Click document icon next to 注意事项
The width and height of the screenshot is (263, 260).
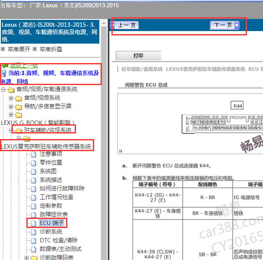click(34, 154)
